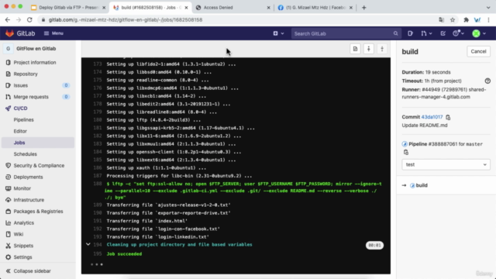The height and width of the screenshot is (279, 496).
Task: Click the GitLab fox logo
Action: [9, 33]
